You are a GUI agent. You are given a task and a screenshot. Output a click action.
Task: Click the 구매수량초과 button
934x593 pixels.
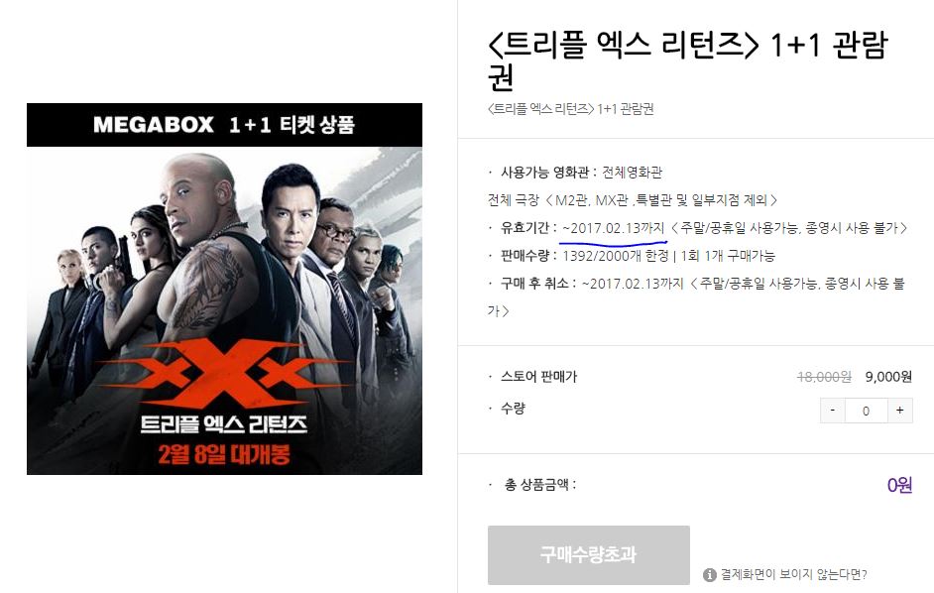[589, 555]
